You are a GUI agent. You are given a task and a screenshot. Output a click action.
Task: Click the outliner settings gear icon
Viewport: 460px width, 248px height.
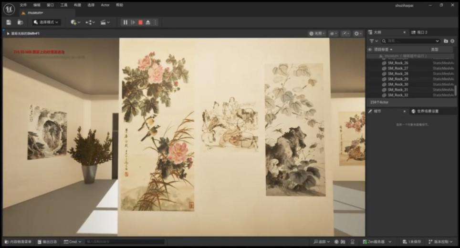click(452, 41)
